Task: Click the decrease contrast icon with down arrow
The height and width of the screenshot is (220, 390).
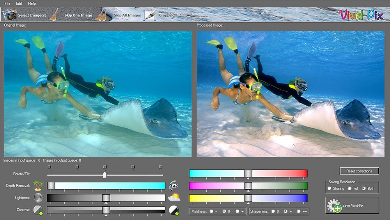Action: point(38,210)
